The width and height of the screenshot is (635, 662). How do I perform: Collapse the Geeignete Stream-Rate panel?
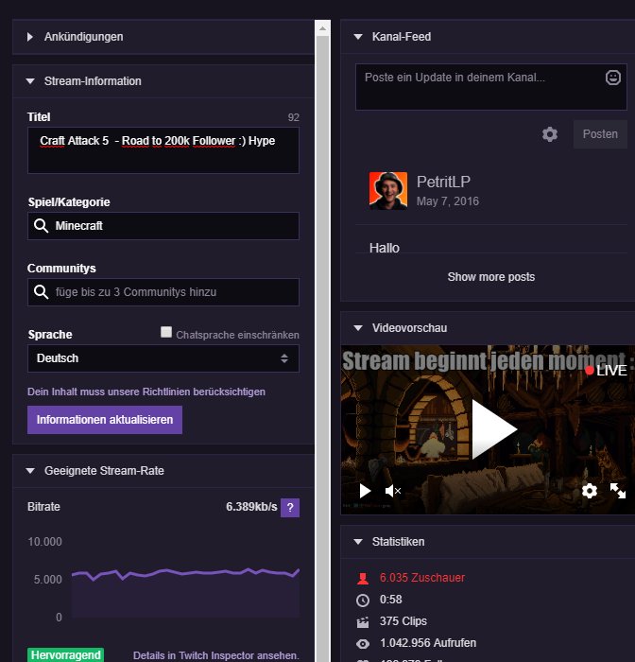[x=30, y=471]
